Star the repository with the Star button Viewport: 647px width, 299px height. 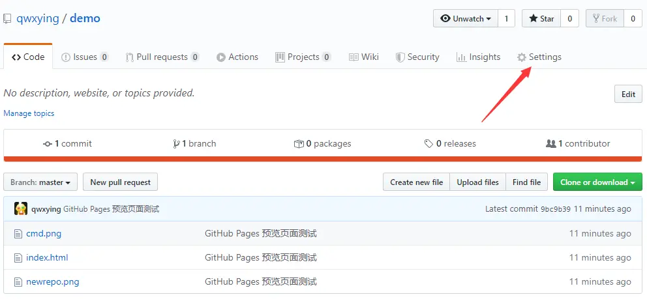tap(541, 18)
